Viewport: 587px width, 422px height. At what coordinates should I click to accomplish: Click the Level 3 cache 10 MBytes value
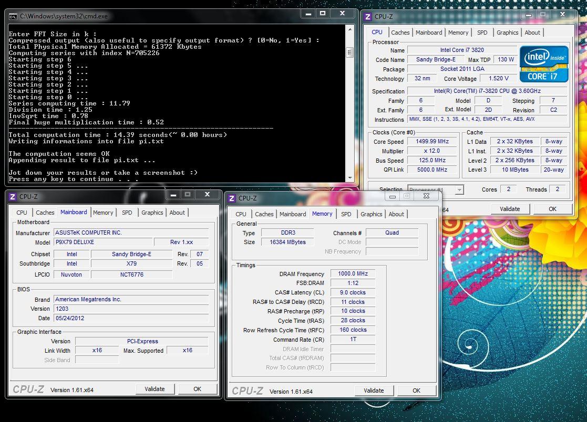point(515,170)
